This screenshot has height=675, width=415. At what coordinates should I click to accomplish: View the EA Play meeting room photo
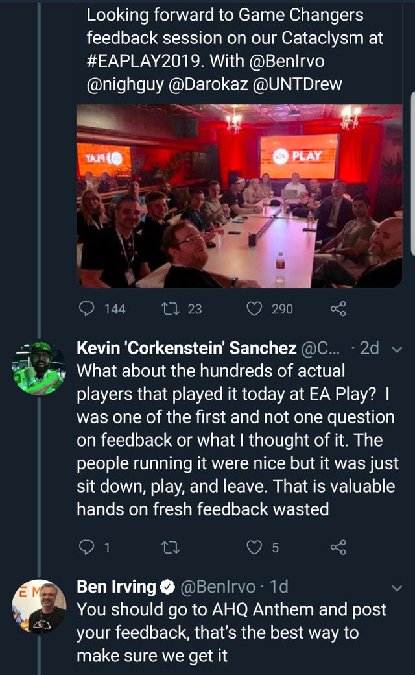click(239, 196)
